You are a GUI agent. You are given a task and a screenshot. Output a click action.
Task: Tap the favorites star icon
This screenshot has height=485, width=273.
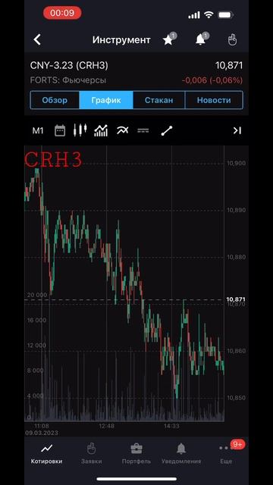[x=169, y=39]
